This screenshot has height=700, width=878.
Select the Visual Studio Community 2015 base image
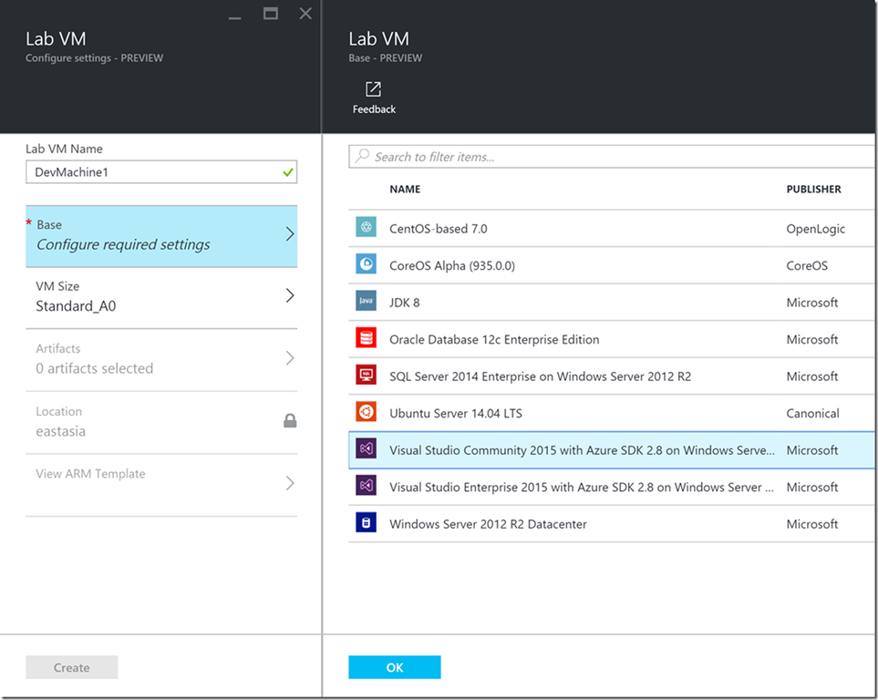547,449
